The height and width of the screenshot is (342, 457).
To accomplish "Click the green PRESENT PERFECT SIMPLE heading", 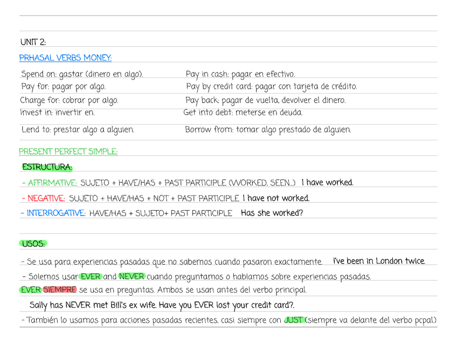I will tap(68, 152).
